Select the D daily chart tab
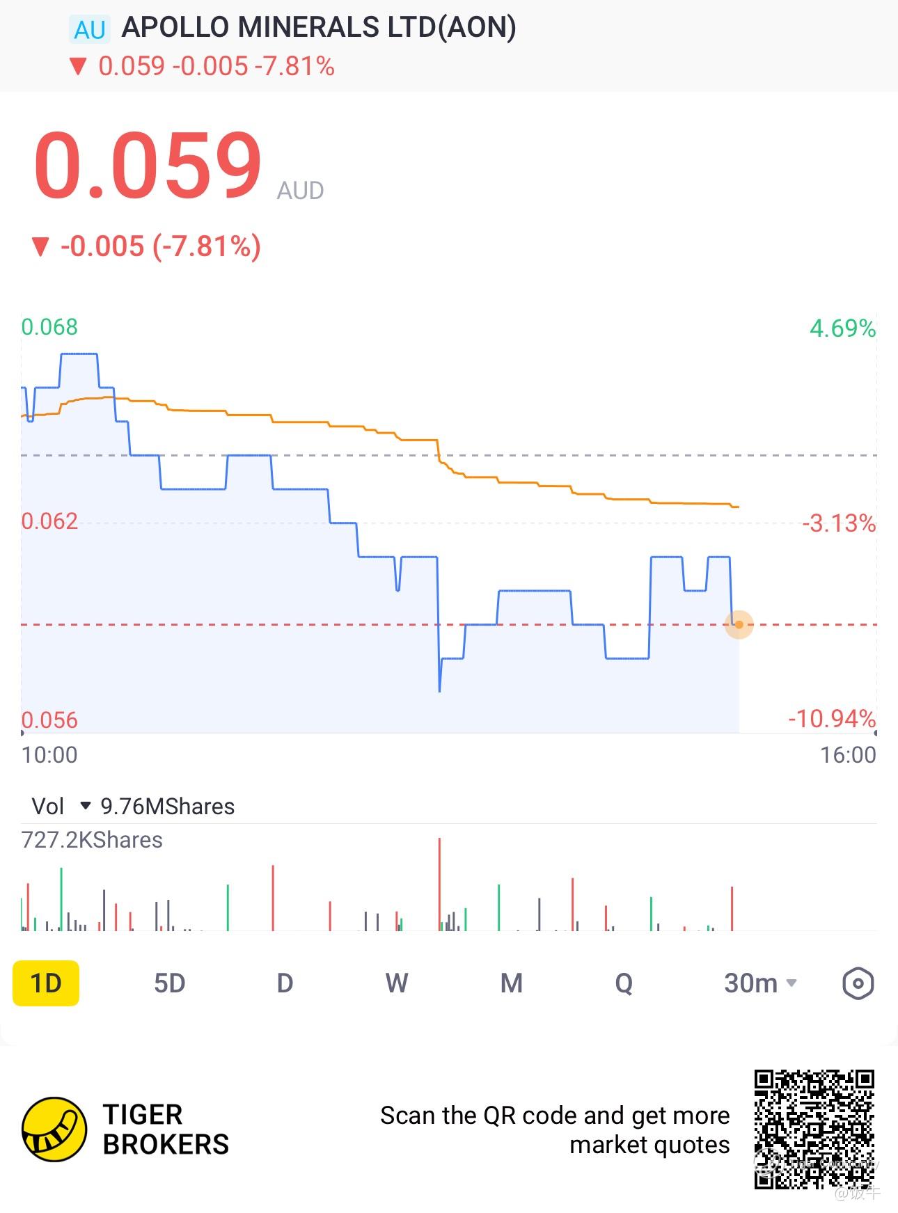 (285, 983)
